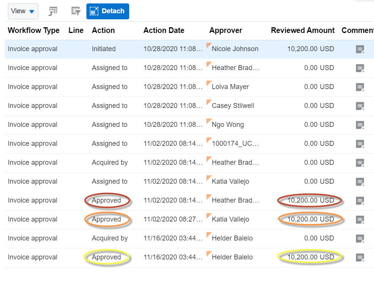This screenshot has height=295, width=374.
Task: Open the View dropdown menu
Action: 23,11
